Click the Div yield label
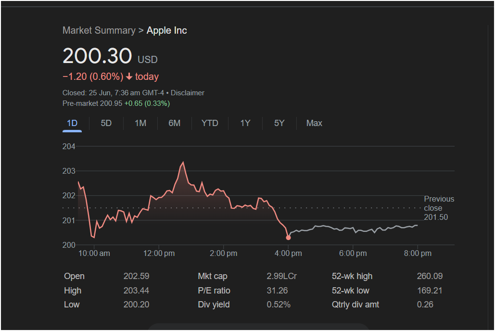Screen dimensions: 495x331 tap(214, 305)
